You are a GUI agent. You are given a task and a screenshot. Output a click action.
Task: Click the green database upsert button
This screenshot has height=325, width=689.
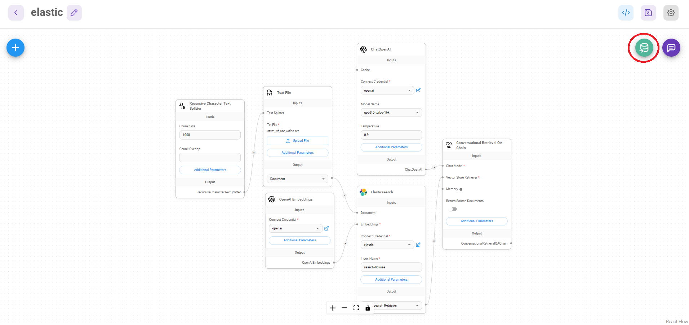tap(644, 48)
